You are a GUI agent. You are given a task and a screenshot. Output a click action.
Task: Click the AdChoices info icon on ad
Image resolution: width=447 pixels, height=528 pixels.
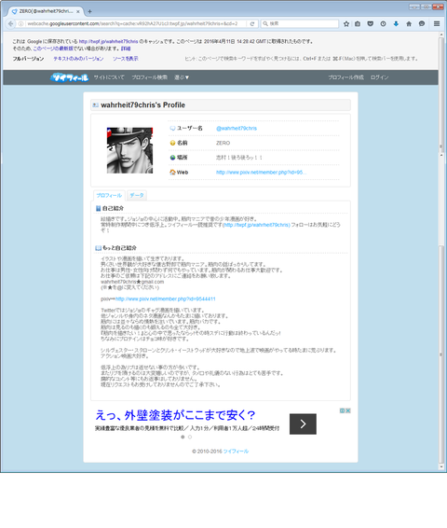point(342,410)
